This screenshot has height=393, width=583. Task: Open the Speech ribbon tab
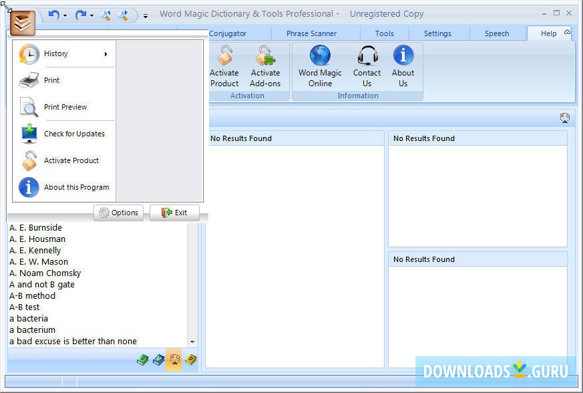pyautogui.click(x=497, y=33)
